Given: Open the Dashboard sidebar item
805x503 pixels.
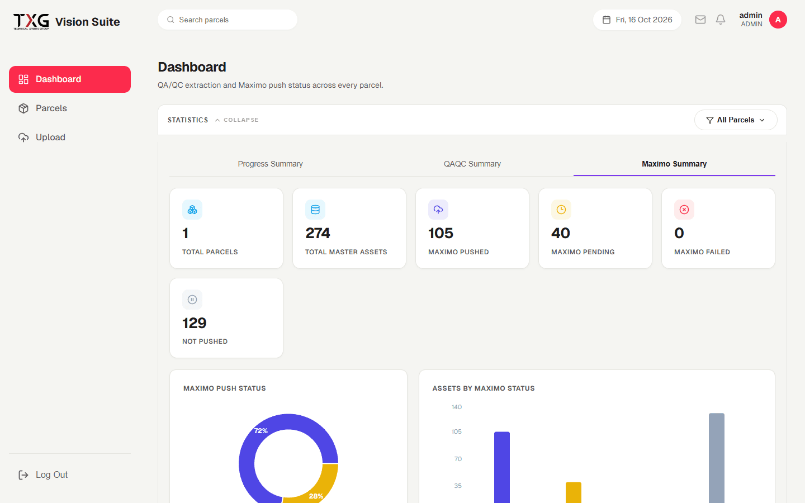Looking at the screenshot, I should (x=70, y=79).
